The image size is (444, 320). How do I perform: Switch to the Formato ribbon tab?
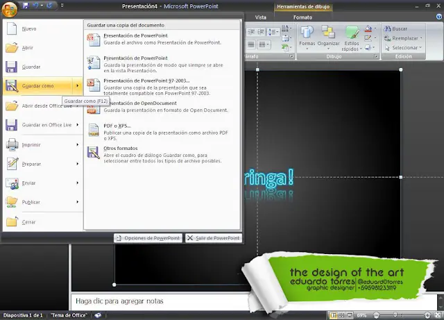click(302, 17)
